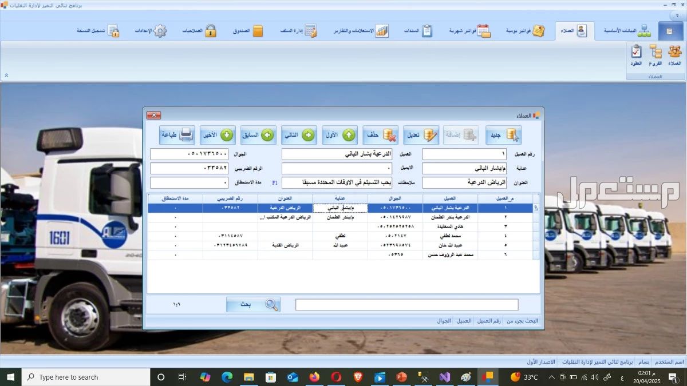Go to الأخير last record
The height and width of the screenshot is (386, 687).
(218, 135)
